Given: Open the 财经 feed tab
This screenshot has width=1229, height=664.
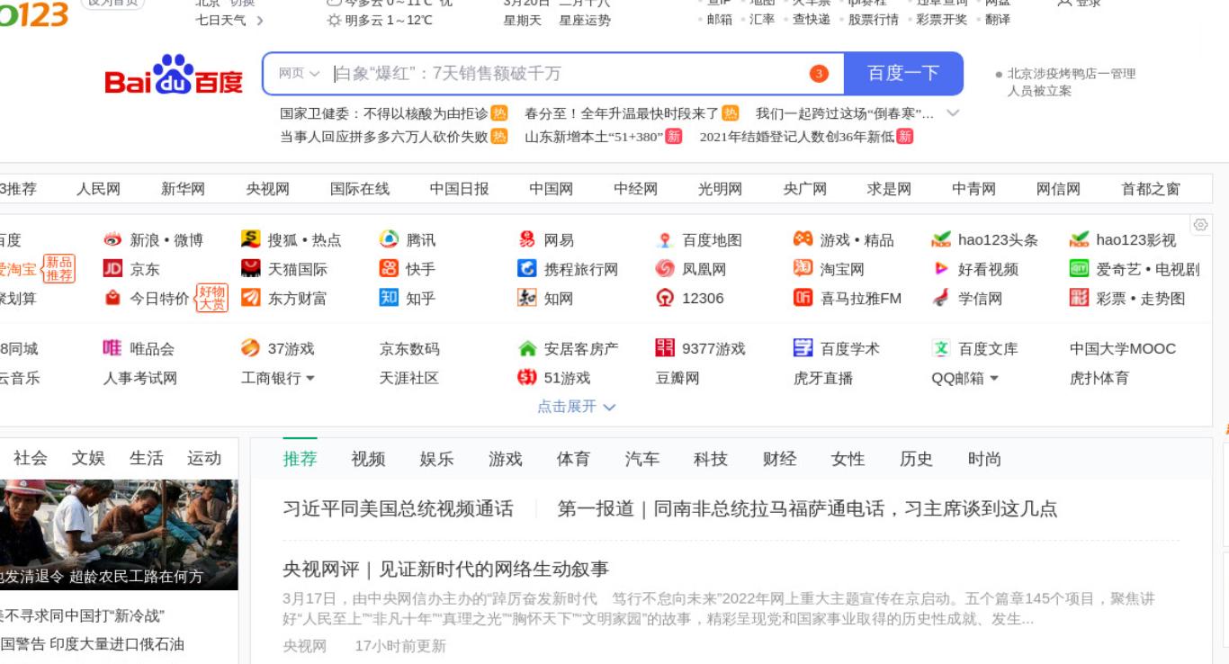Looking at the screenshot, I should pos(779,459).
